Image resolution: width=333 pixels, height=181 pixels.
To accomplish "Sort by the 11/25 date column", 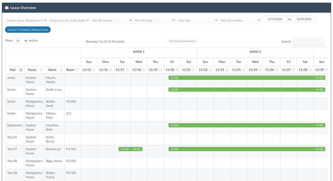I will pyautogui.click(x=255, y=70).
